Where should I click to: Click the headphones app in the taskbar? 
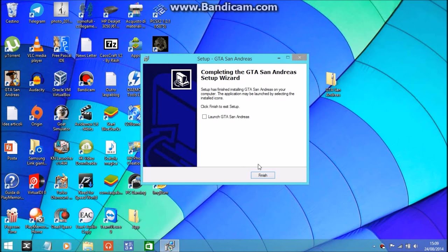[108, 246]
